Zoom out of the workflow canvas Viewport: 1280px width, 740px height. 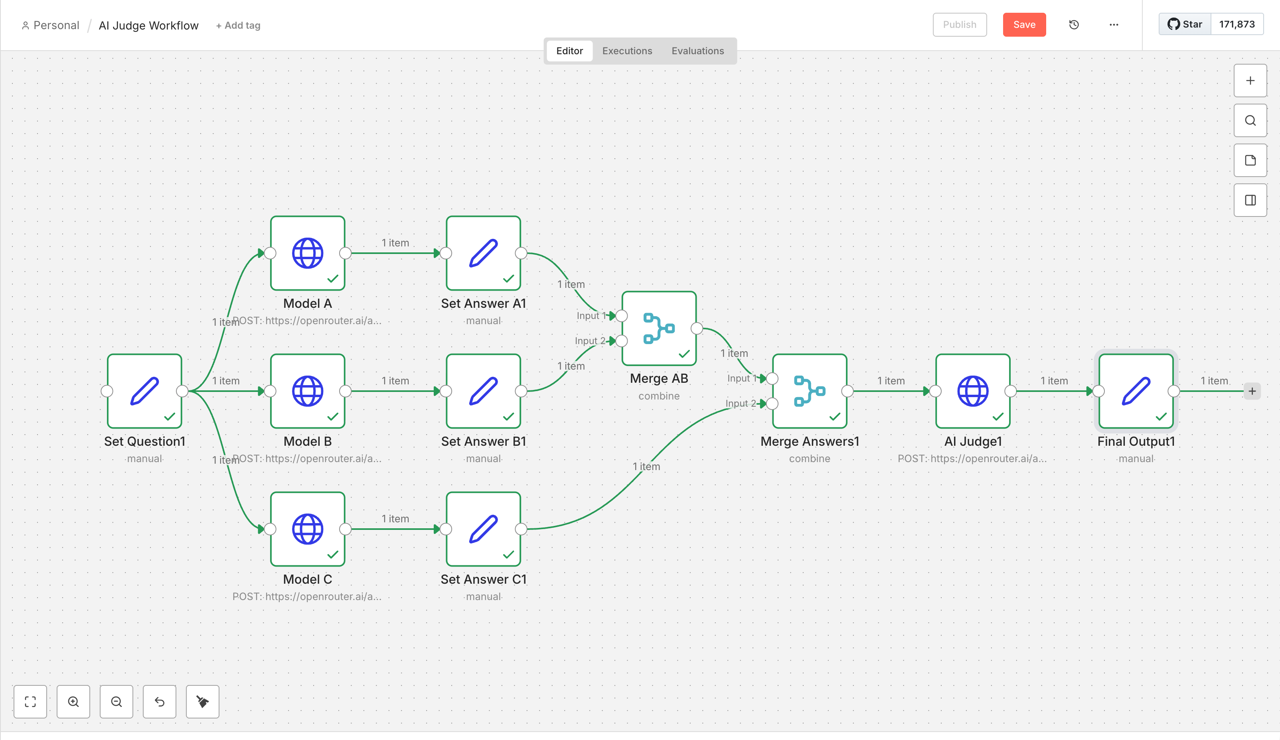coord(117,701)
